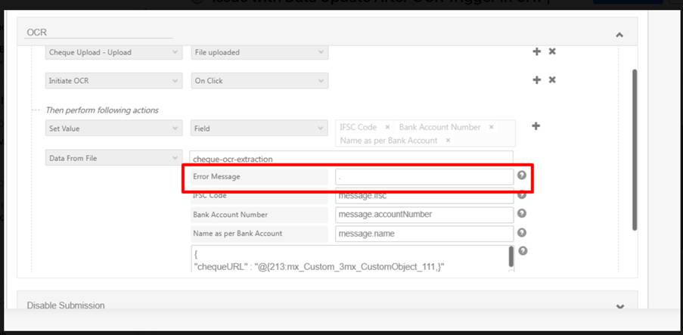This screenshot has width=683, height=335.
Task: Click the message.name input field
Action: [424, 234]
